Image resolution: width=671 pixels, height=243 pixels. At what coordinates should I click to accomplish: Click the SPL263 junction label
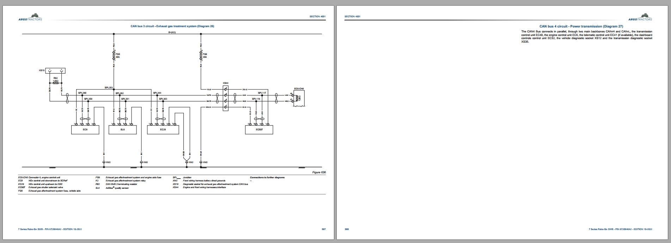click(163, 99)
